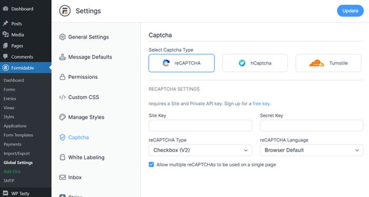
Task: Open the reCAPTCHA Type dropdown
Action: [x=200, y=150]
